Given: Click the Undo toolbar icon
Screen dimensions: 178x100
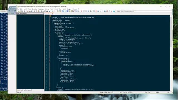Looking at the screenshot, I should 42,11.
